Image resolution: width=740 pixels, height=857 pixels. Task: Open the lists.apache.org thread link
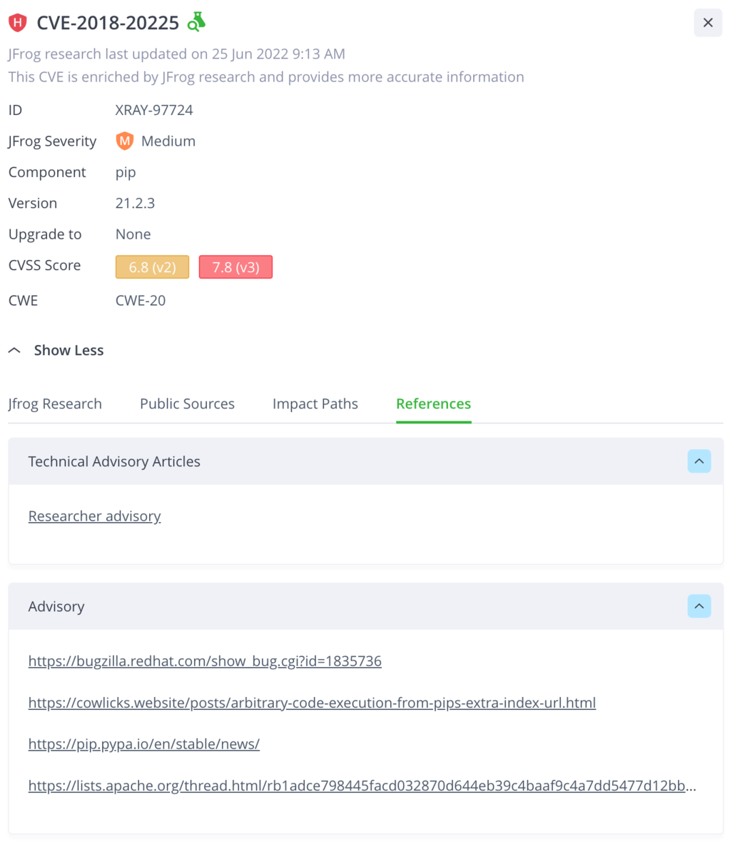[363, 786]
